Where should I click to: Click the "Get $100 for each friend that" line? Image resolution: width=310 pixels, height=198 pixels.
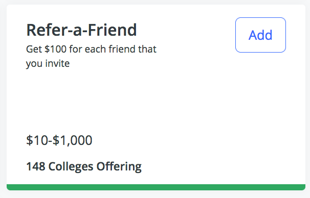click(x=91, y=49)
